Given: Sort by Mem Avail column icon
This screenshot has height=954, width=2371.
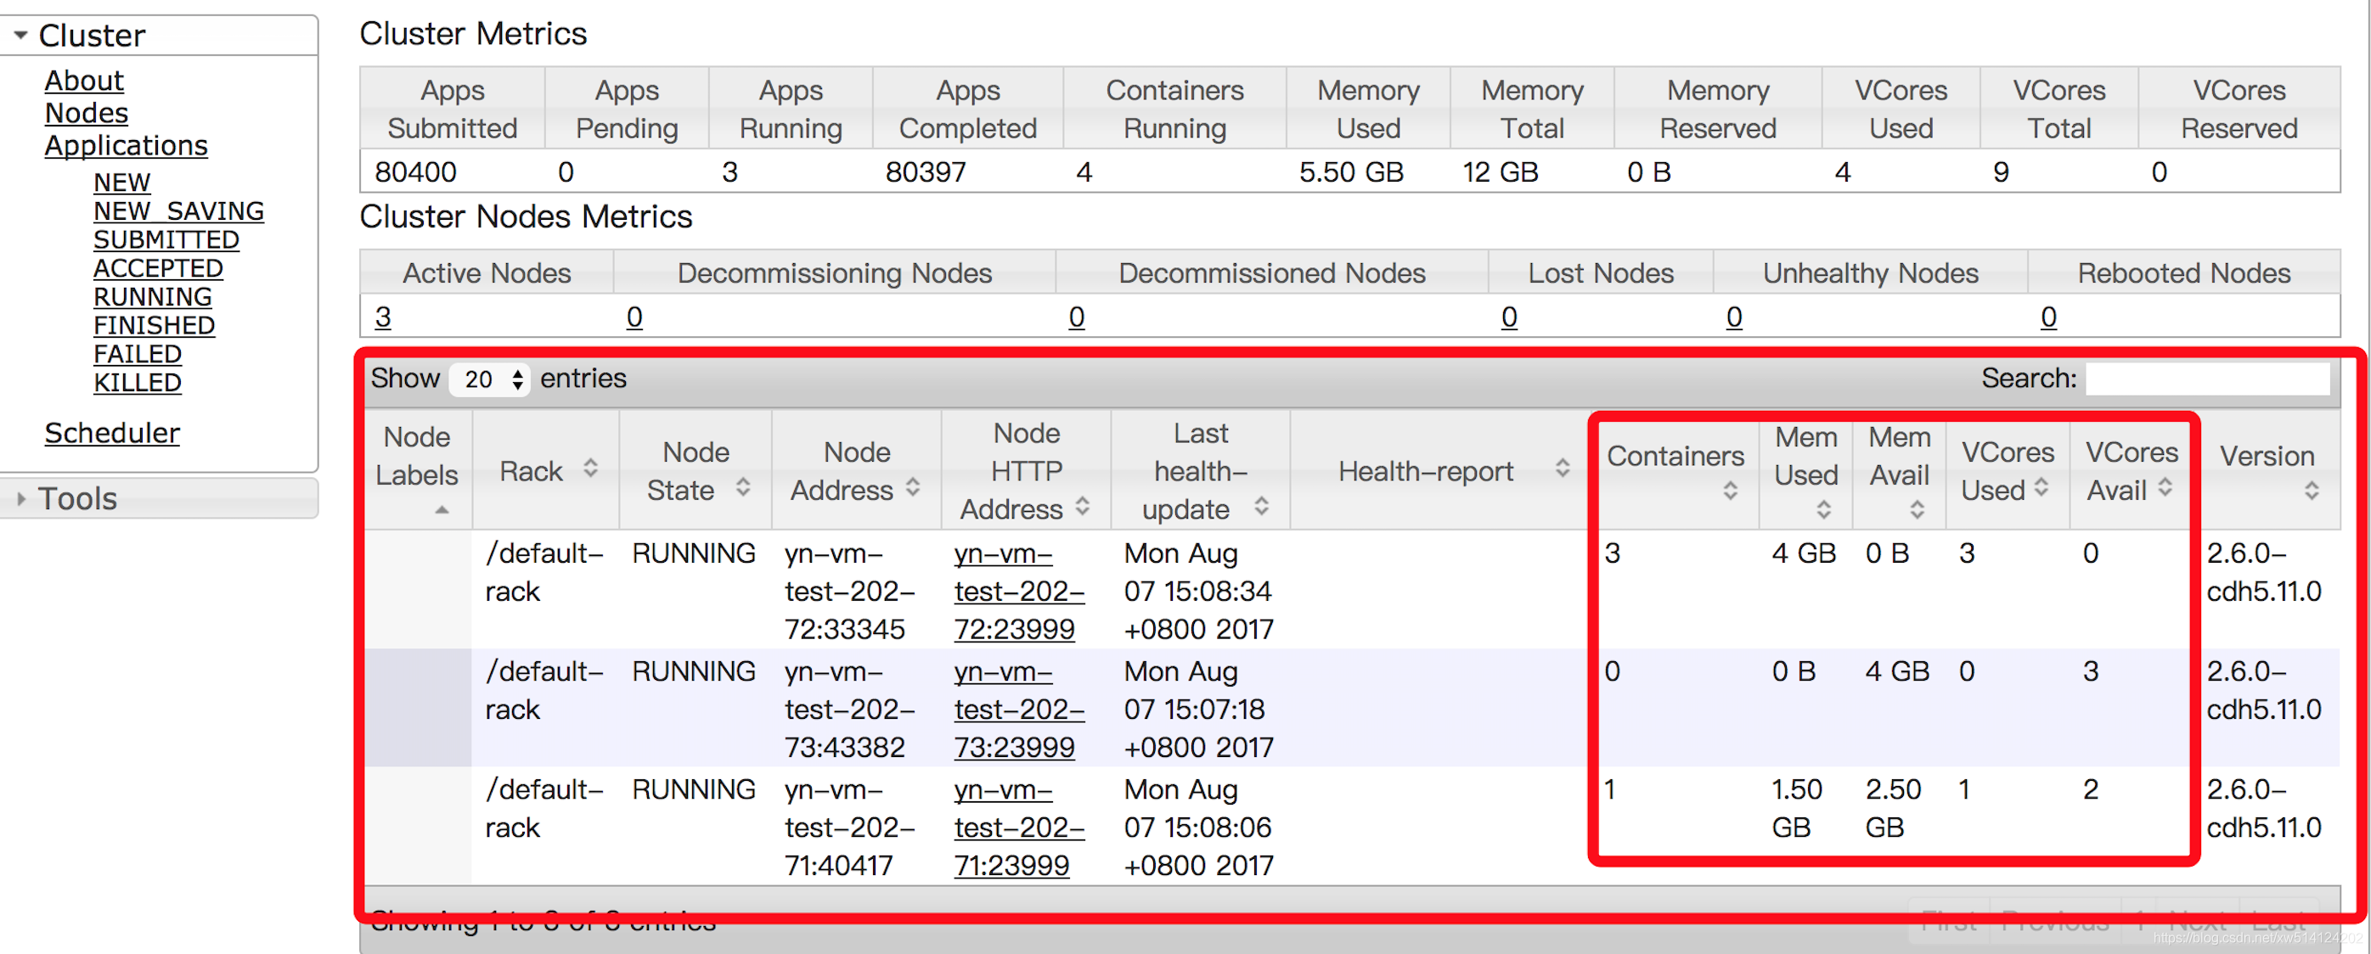Looking at the screenshot, I should coord(1918,511).
